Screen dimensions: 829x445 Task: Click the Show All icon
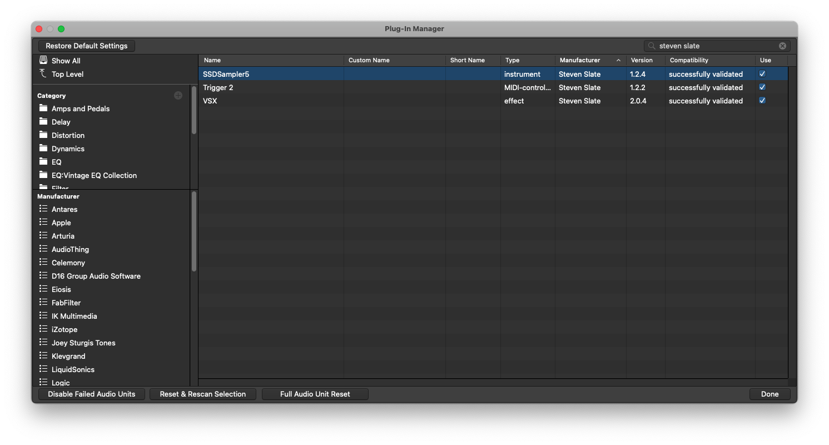click(x=43, y=60)
